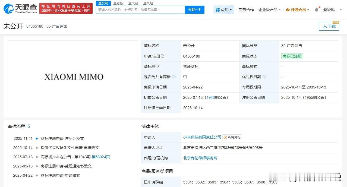Focus the company name search input
Screen dimensions: 347x187
coord(140,10)
